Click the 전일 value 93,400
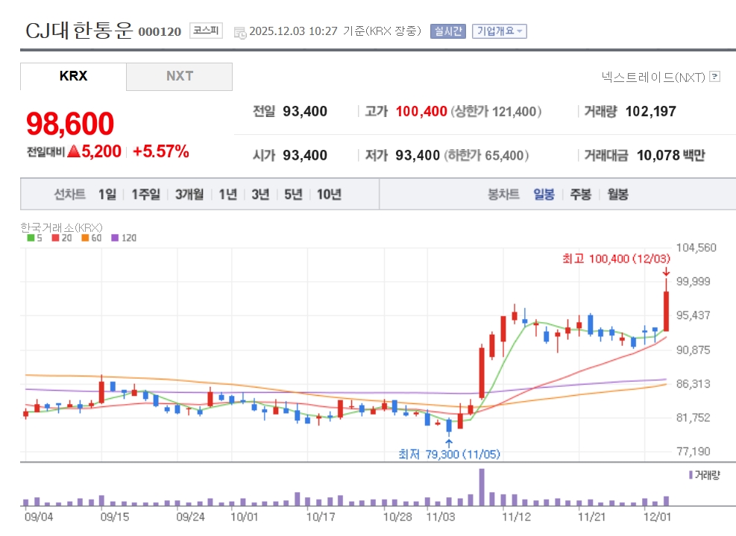 pos(305,111)
